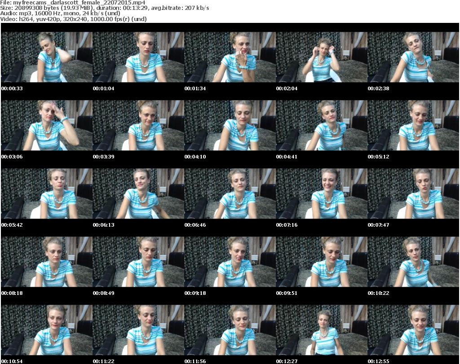The image size is (460, 364).
Task: Click the 00:12:55 timestamp label
Action: pyautogui.click(x=379, y=361)
